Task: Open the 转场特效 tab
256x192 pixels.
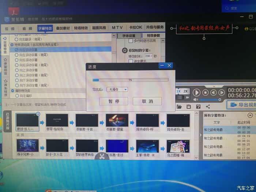Action: coord(81,28)
